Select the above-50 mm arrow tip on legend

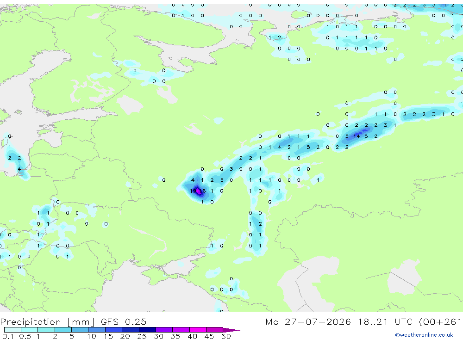[231, 330]
